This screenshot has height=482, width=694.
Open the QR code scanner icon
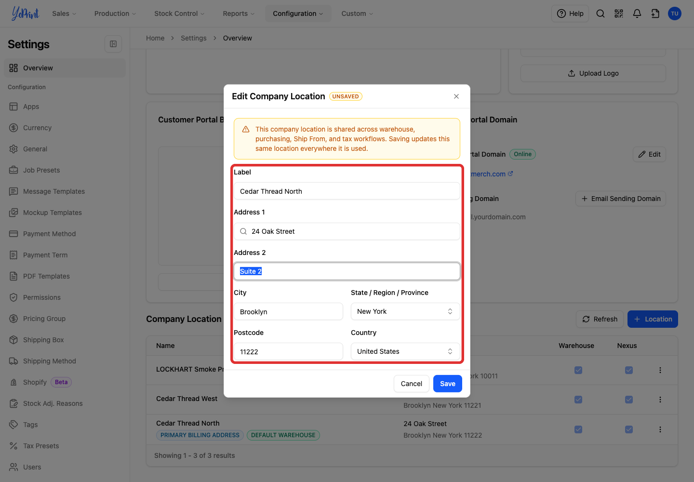click(619, 13)
